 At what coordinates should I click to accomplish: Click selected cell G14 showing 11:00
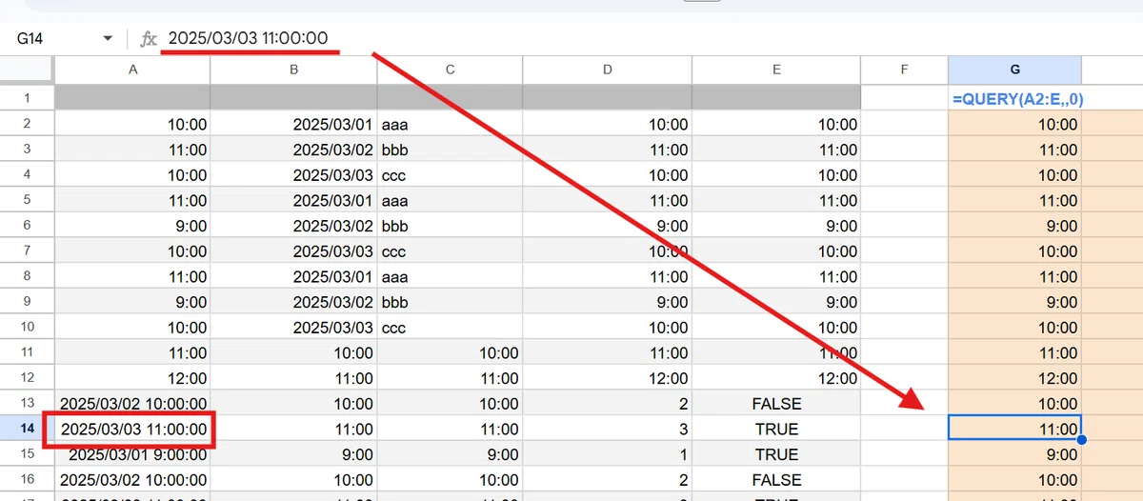point(1014,429)
